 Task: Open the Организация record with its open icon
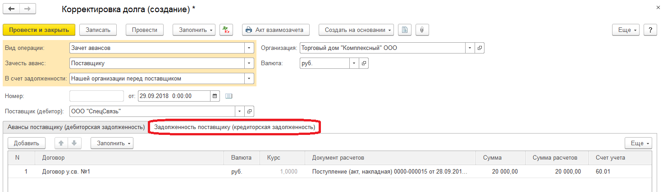480,48
